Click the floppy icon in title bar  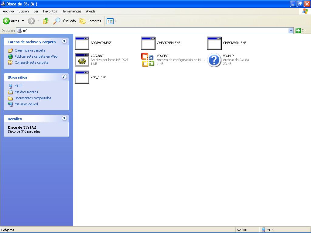coord(3,4)
